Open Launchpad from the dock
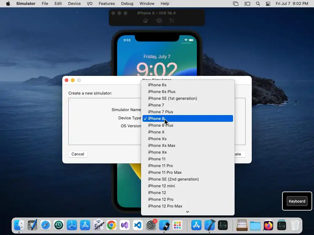The width and height of the screenshot is (314, 235). pyautogui.click(x=178, y=225)
